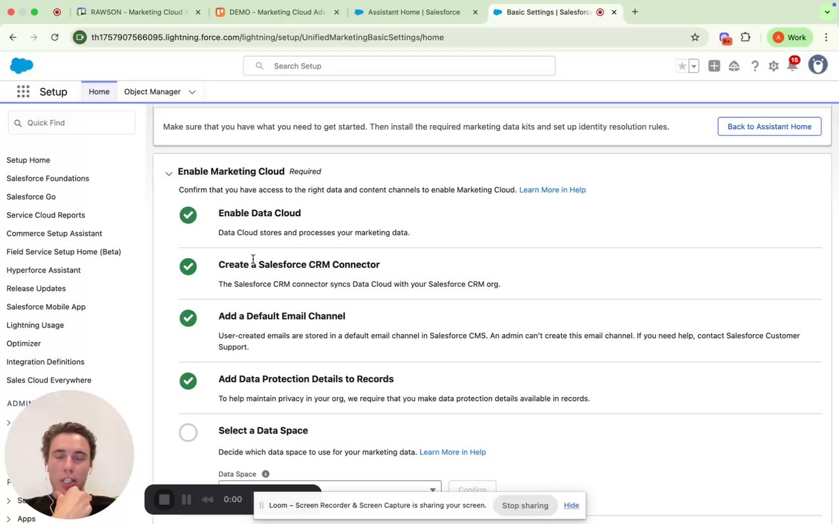The image size is (839, 524).
Task: Click the browser back arrow
Action: coord(13,37)
